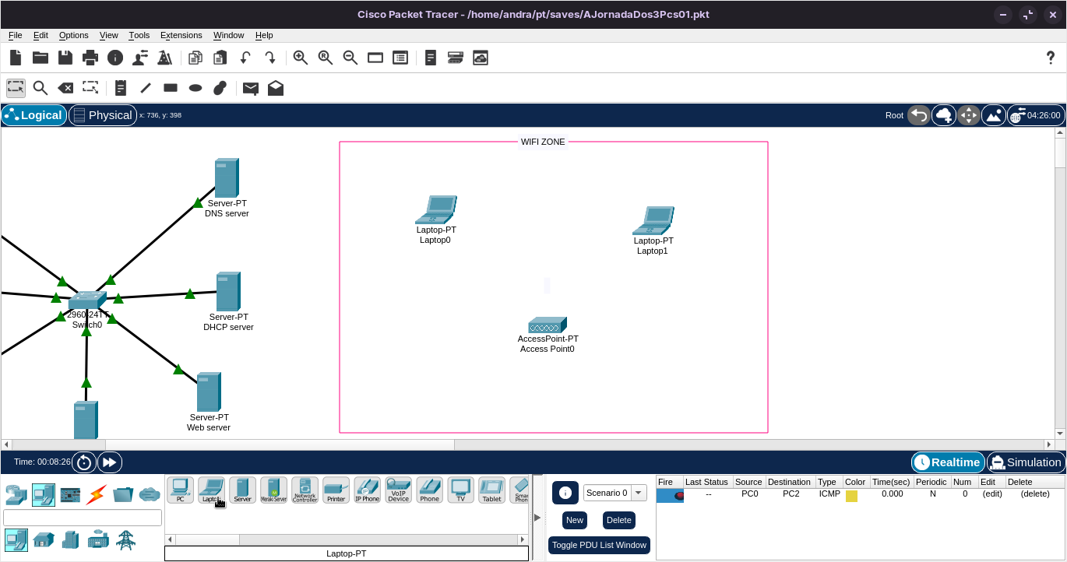Select the Laptop device from the palette
1067x562 pixels.
point(211,490)
